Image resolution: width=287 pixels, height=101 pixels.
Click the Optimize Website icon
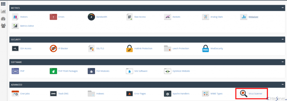pos(168,71)
